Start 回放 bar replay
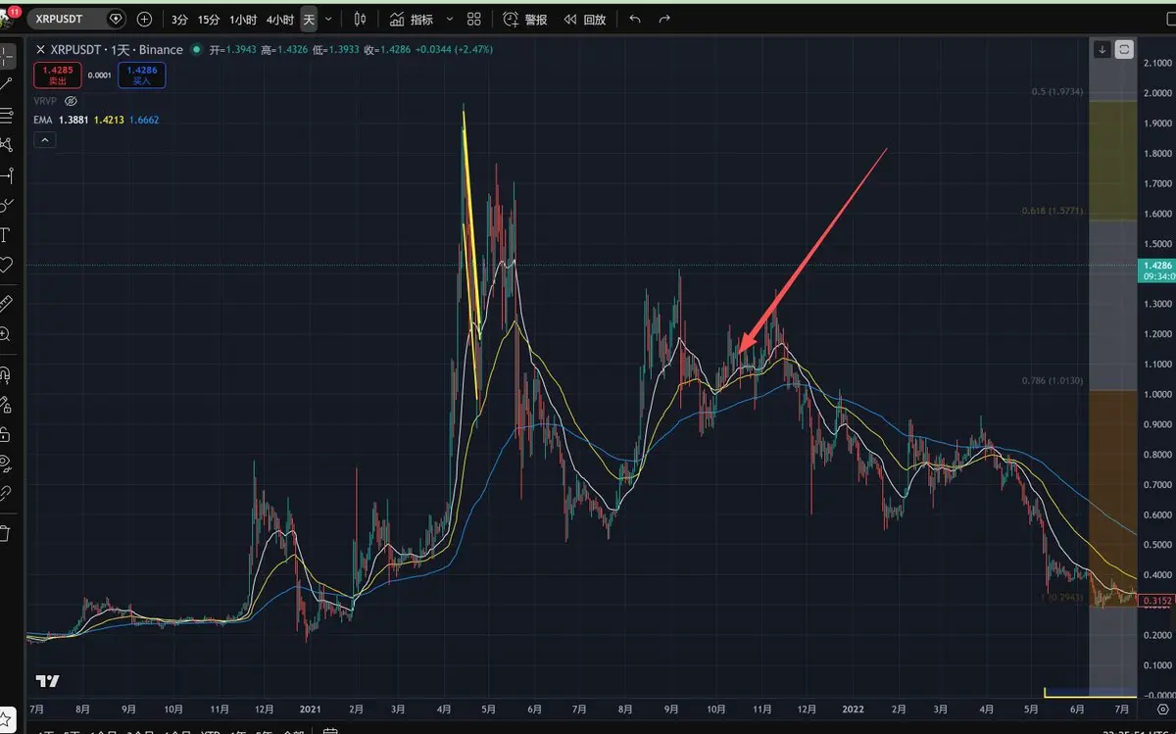 [x=584, y=20]
